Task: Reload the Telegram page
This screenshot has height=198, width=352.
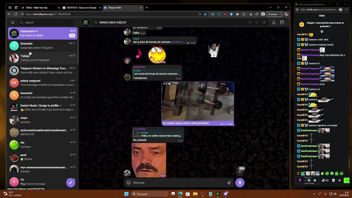Action: point(15,14)
